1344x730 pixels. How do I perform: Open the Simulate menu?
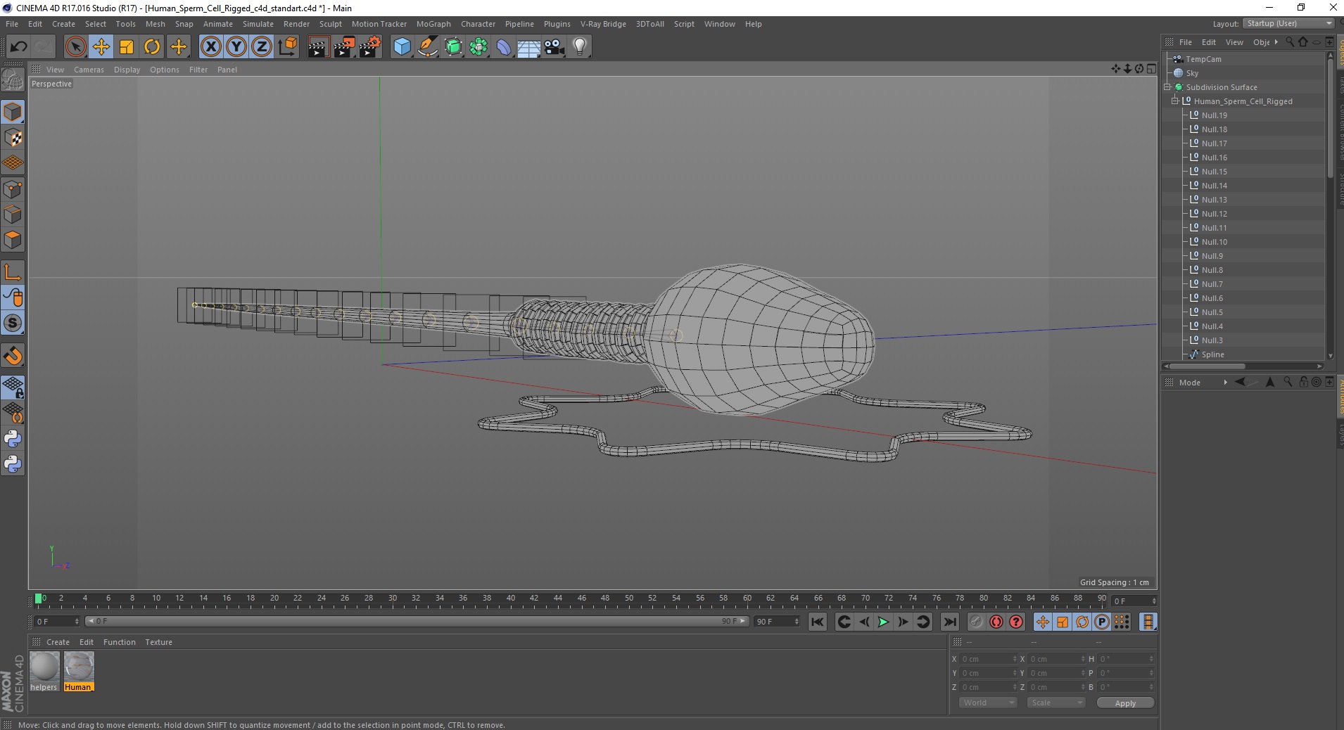pos(258,24)
